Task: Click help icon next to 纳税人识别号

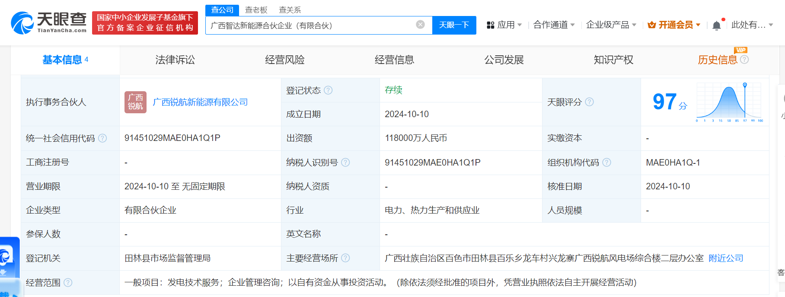Action: point(345,163)
